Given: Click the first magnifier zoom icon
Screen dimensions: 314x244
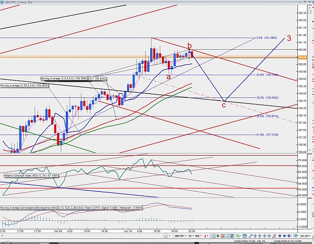Looking at the screenshot, I should click(x=251, y=236).
